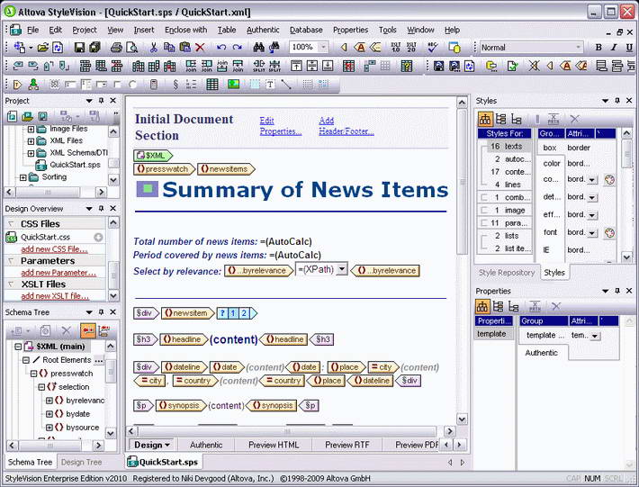Click the XSLT 2.0 icon
Screen dimensions: 639x487
click(x=410, y=48)
